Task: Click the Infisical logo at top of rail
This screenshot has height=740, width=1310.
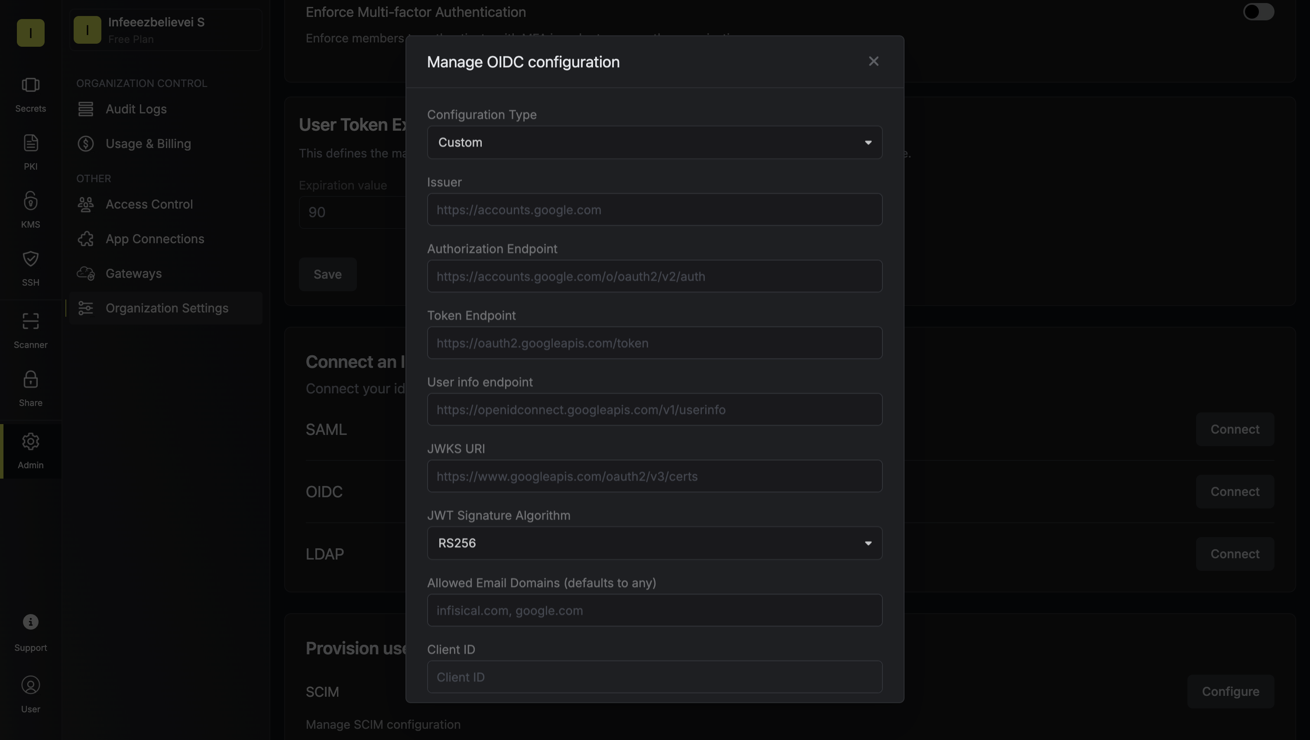Action: tap(30, 32)
